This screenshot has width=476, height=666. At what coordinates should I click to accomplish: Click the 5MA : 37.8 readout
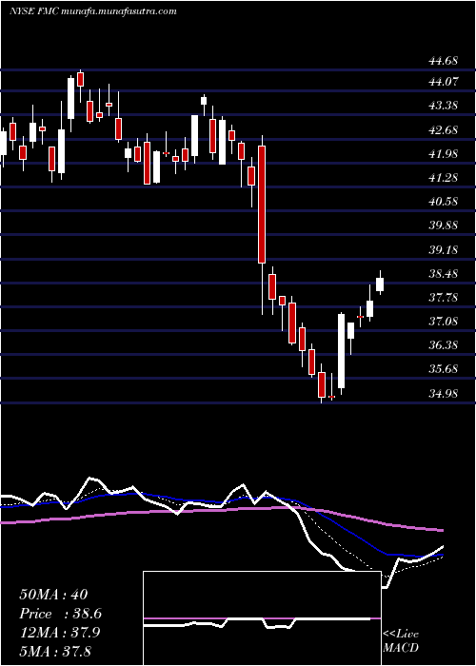55,651
